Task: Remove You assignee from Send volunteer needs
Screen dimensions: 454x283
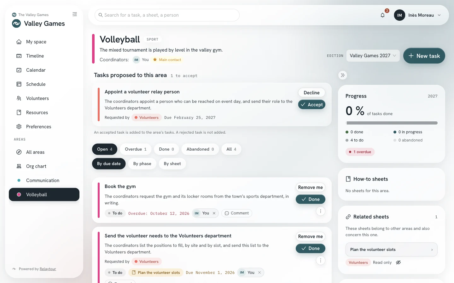Action: tap(259, 273)
